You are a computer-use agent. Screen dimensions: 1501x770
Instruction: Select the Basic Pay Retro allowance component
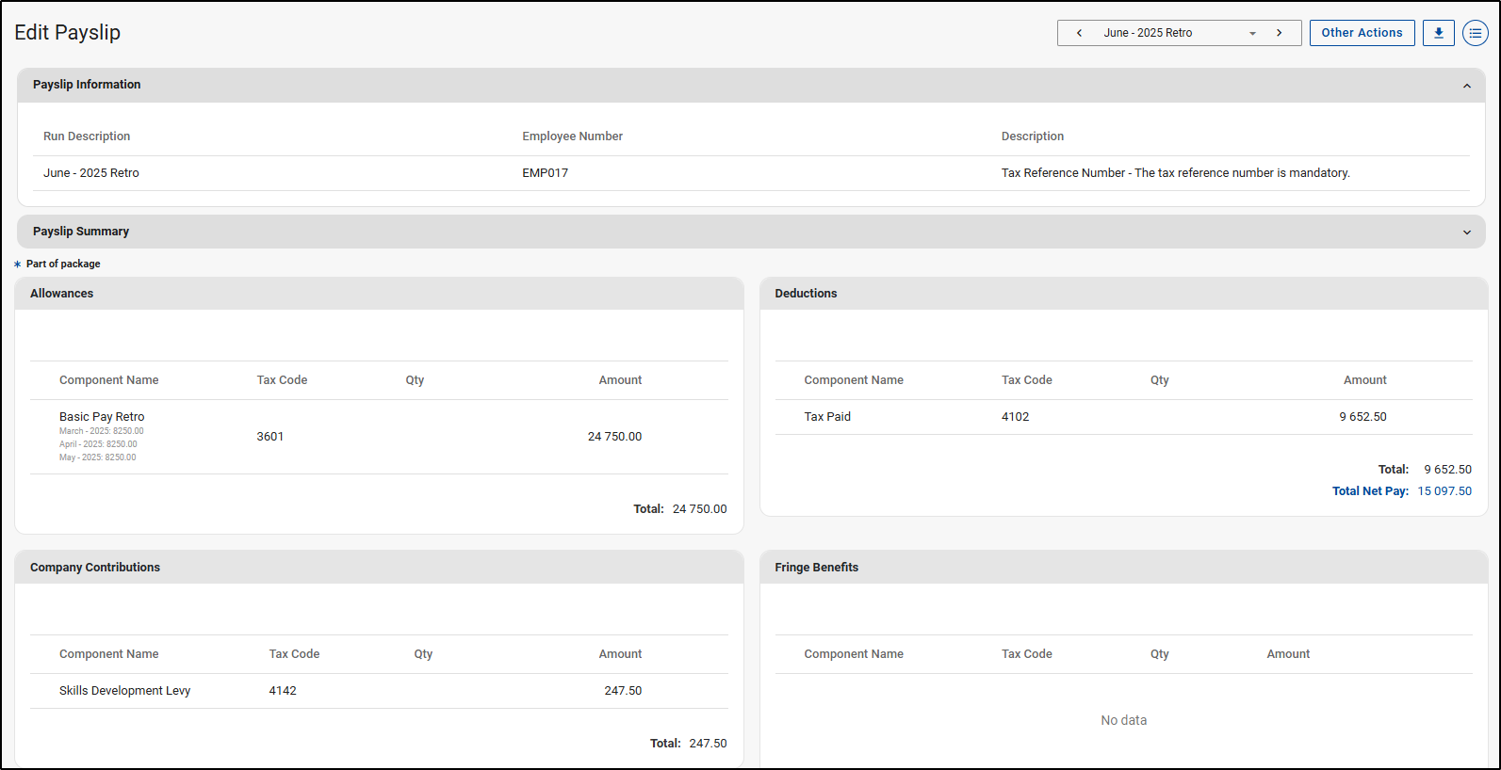pos(102,417)
